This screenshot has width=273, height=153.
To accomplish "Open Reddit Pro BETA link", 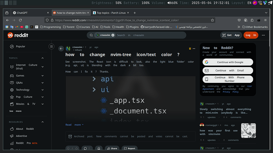I will pyautogui.click(x=27, y=143).
